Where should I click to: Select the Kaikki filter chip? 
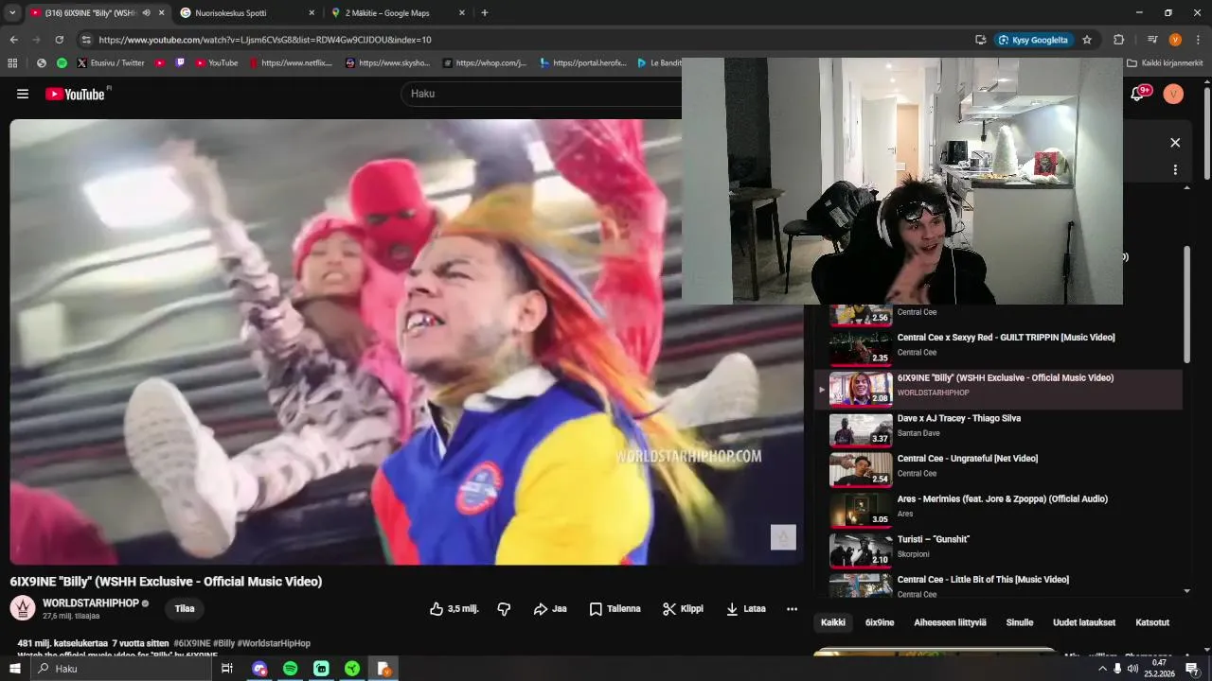tap(833, 622)
